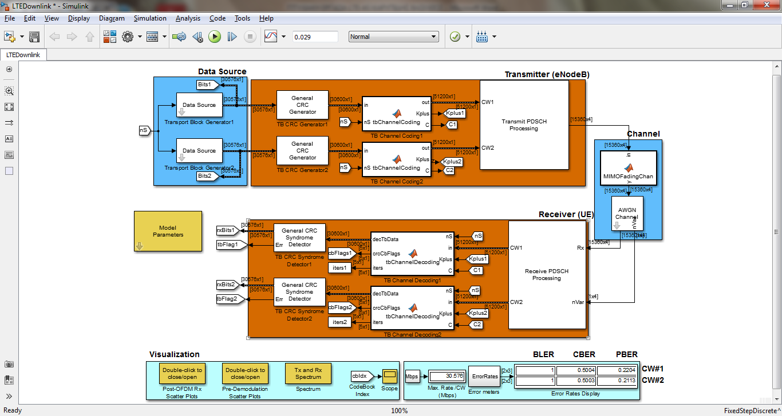782x416 pixels.
Task: Click the Update Diagram icon
Action: click(179, 37)
